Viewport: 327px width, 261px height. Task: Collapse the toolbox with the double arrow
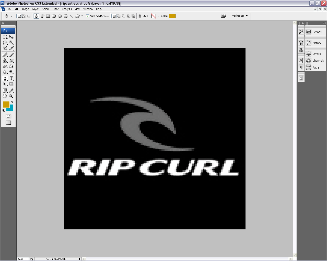point(3,23)
